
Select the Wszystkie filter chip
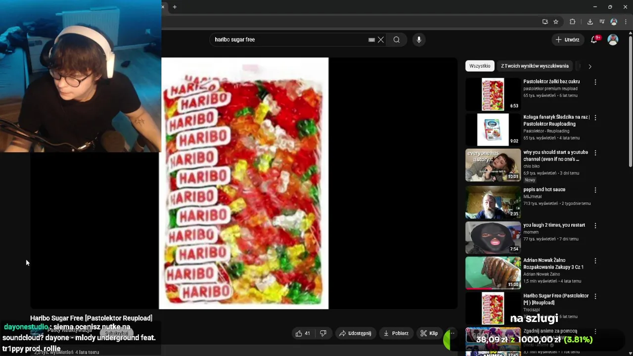480,66
